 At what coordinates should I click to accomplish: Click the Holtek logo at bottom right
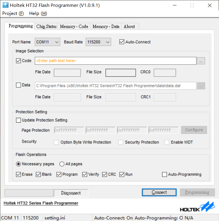click(197, 207)
